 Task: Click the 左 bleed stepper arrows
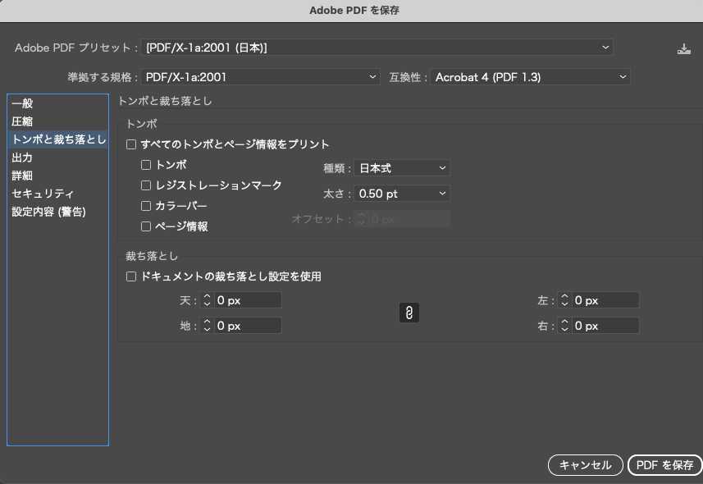(564, 301)
